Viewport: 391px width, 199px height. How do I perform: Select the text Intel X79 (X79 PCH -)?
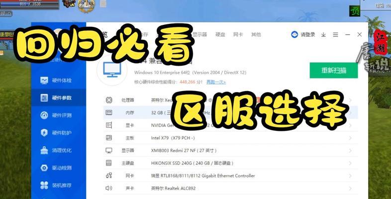[x=173, y=138]
